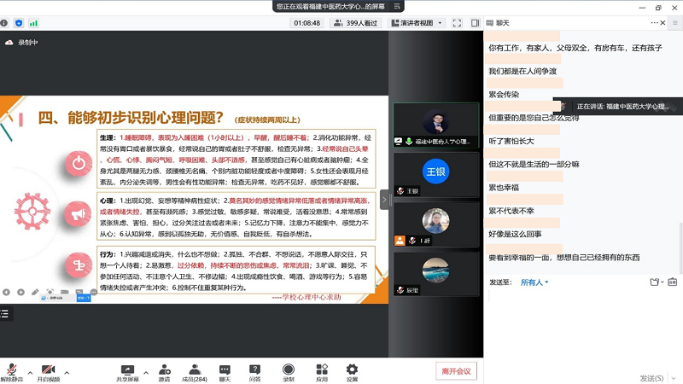Go to next slide arrow

20,292
